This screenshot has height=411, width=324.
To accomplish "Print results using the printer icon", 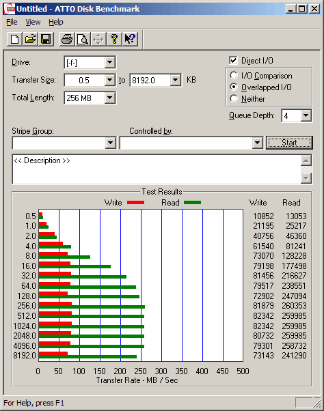I will [x=67, y=40].
